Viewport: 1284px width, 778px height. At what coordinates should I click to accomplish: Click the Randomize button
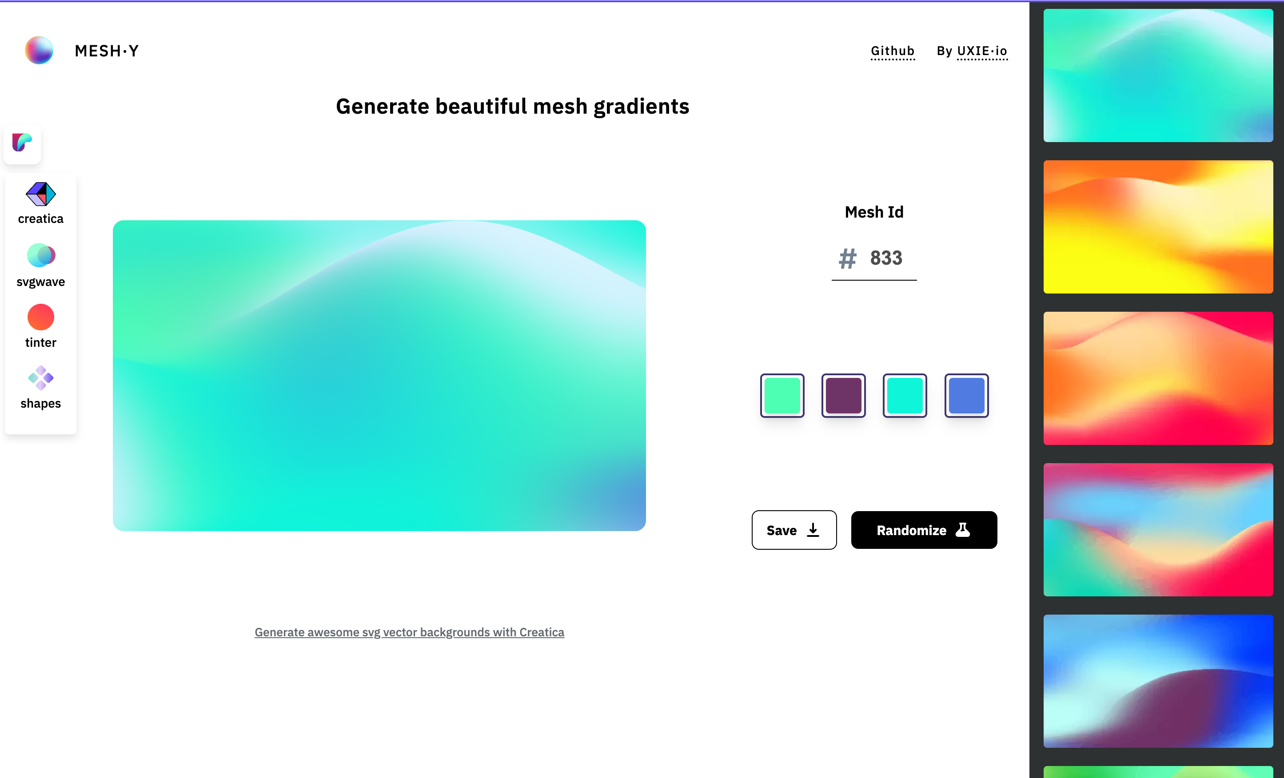pyautogui.click(x=924, y=530)
